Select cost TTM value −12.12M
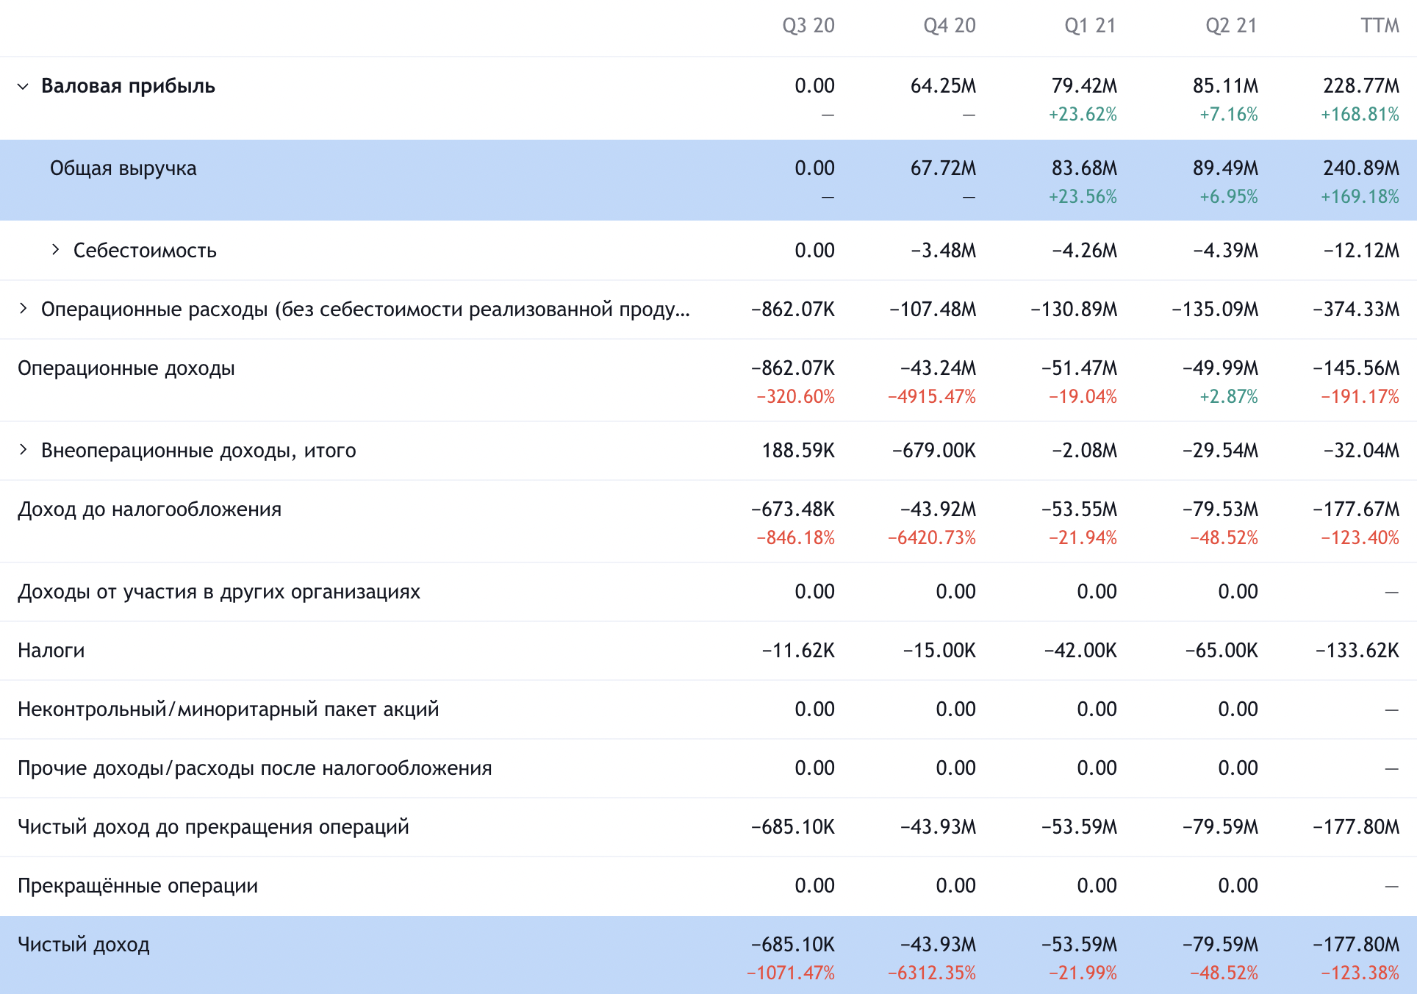The width and height of the screenshot is (1417, 994). click(x=1361, y=251)
